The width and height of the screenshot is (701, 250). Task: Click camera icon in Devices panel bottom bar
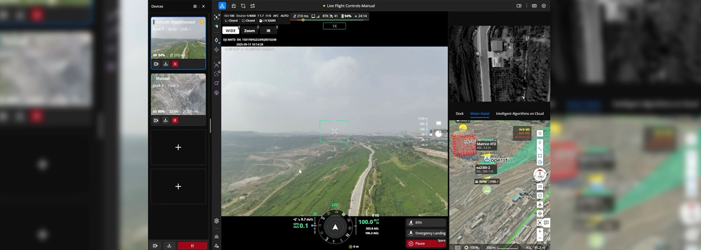tap(155, 245)
